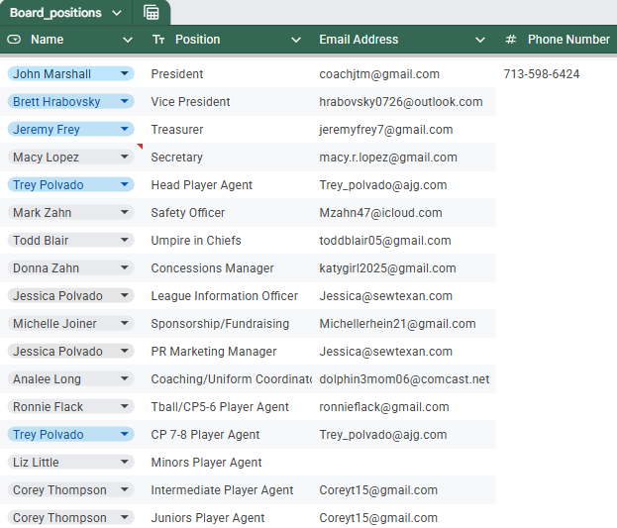Click the table grid icon beside Board_positions

tap(152, 13)
